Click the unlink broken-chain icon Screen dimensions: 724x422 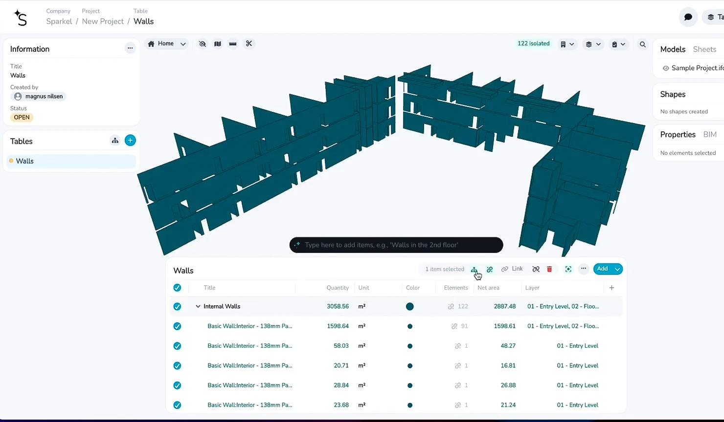(536, 269)
